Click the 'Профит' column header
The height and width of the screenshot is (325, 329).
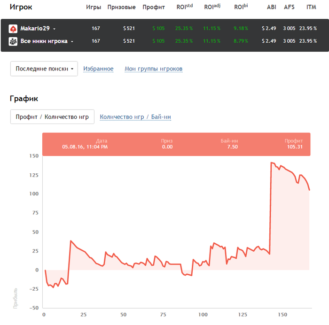[153, 8]
